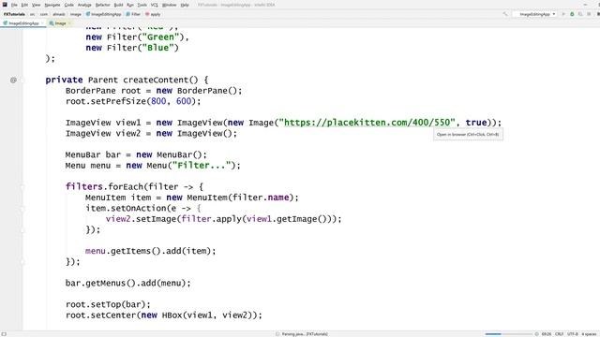600x337 pixels.
Task: Collapse the filters.forEach lambda fold marker
Action: click(22, 187)
